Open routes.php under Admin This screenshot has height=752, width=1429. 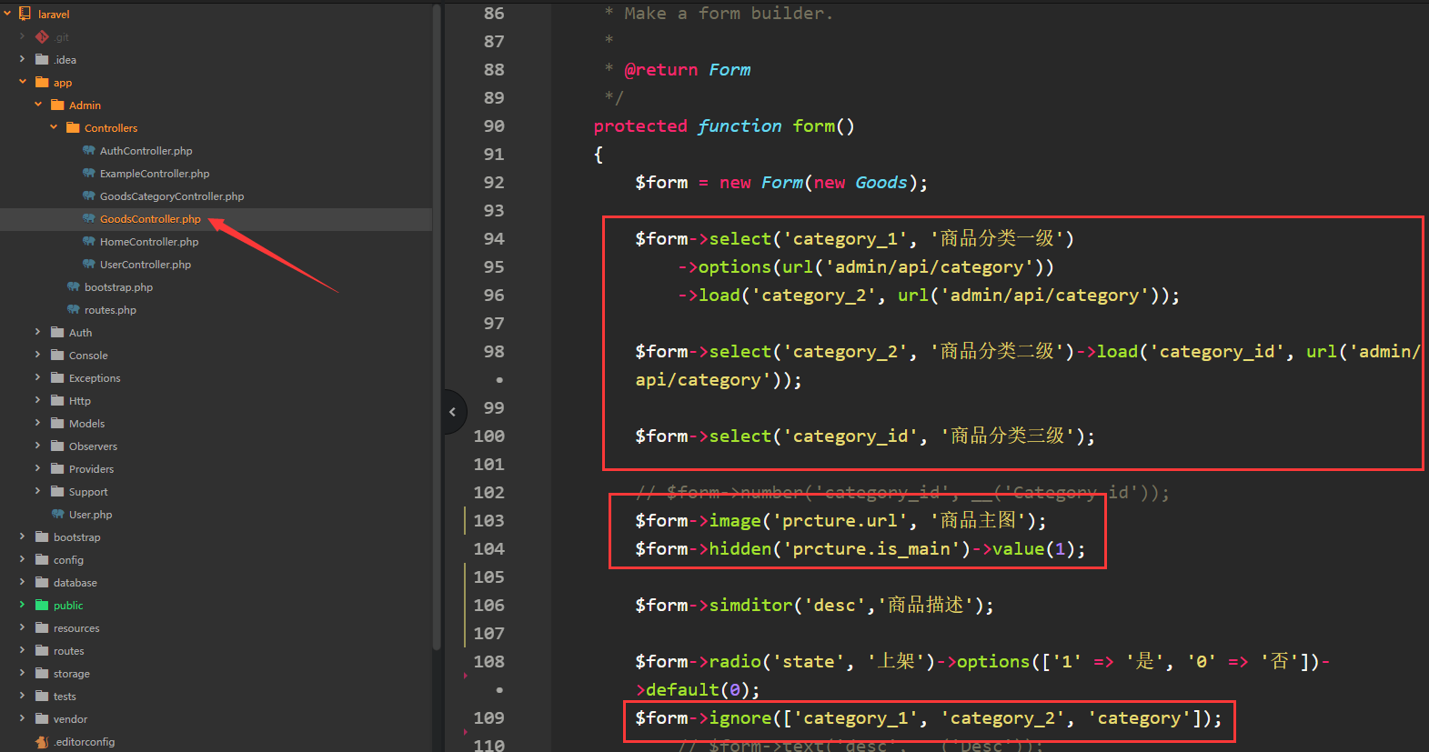pos(110,310)
